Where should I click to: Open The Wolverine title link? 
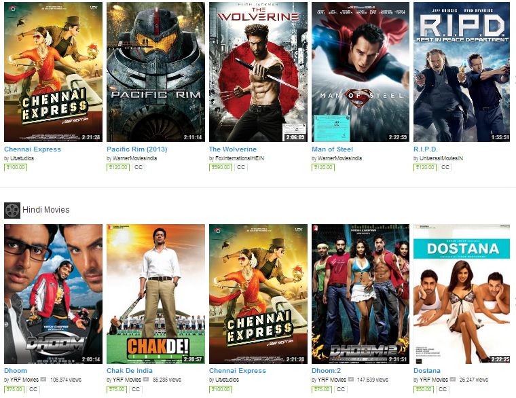(233, 149)
